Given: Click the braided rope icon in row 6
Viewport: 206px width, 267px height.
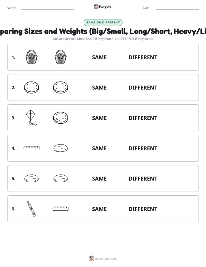Looking at the screenshot, I should (x=31, y=209).
